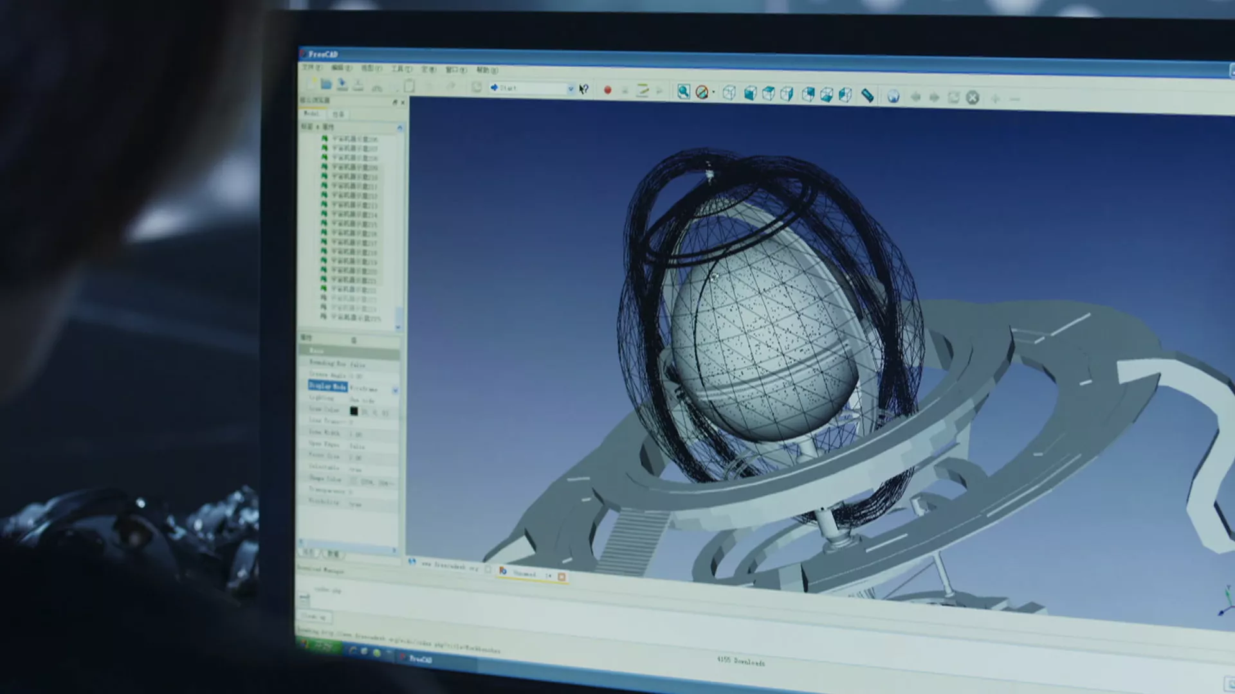Click the Open file folder icon
This screenshot has height=694, width=1235.
coord(326,84)
